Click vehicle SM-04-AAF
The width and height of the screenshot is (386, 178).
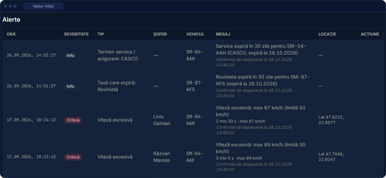point(195,157)
